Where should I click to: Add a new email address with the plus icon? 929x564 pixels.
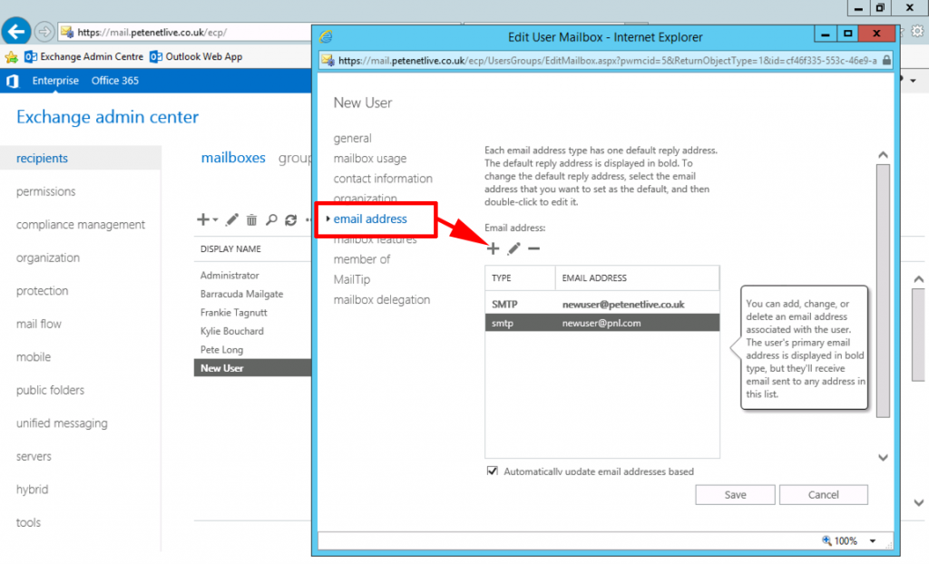pyautogui.click(x=493, y=248)
